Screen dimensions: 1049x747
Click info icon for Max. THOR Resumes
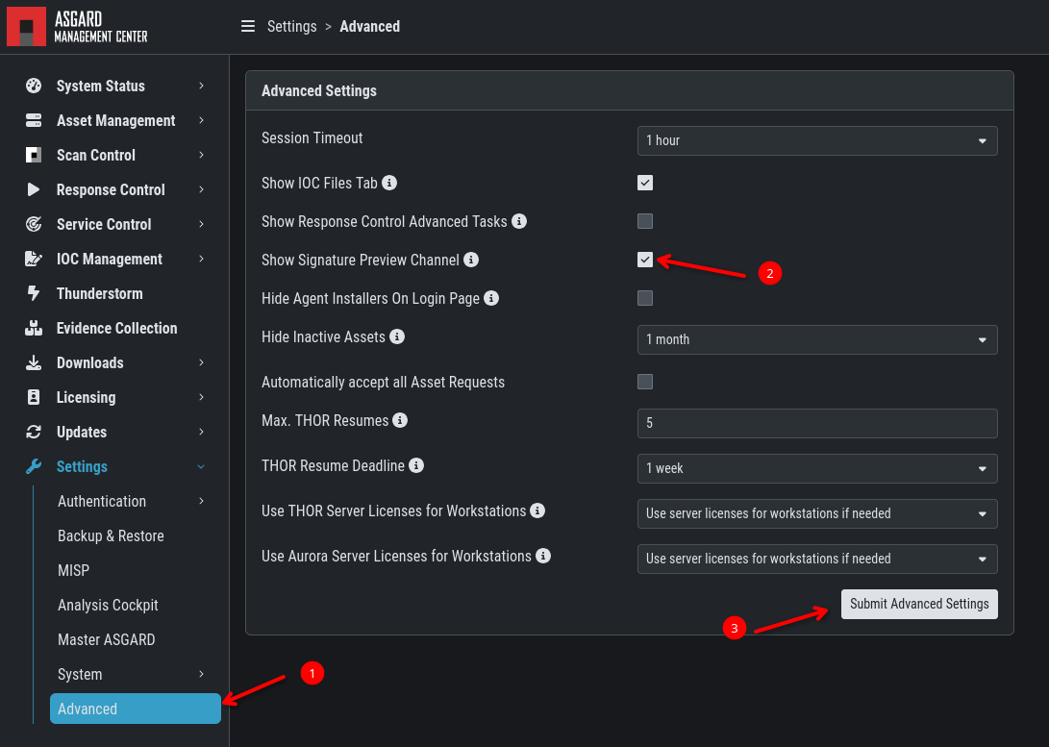coord(400,420)
